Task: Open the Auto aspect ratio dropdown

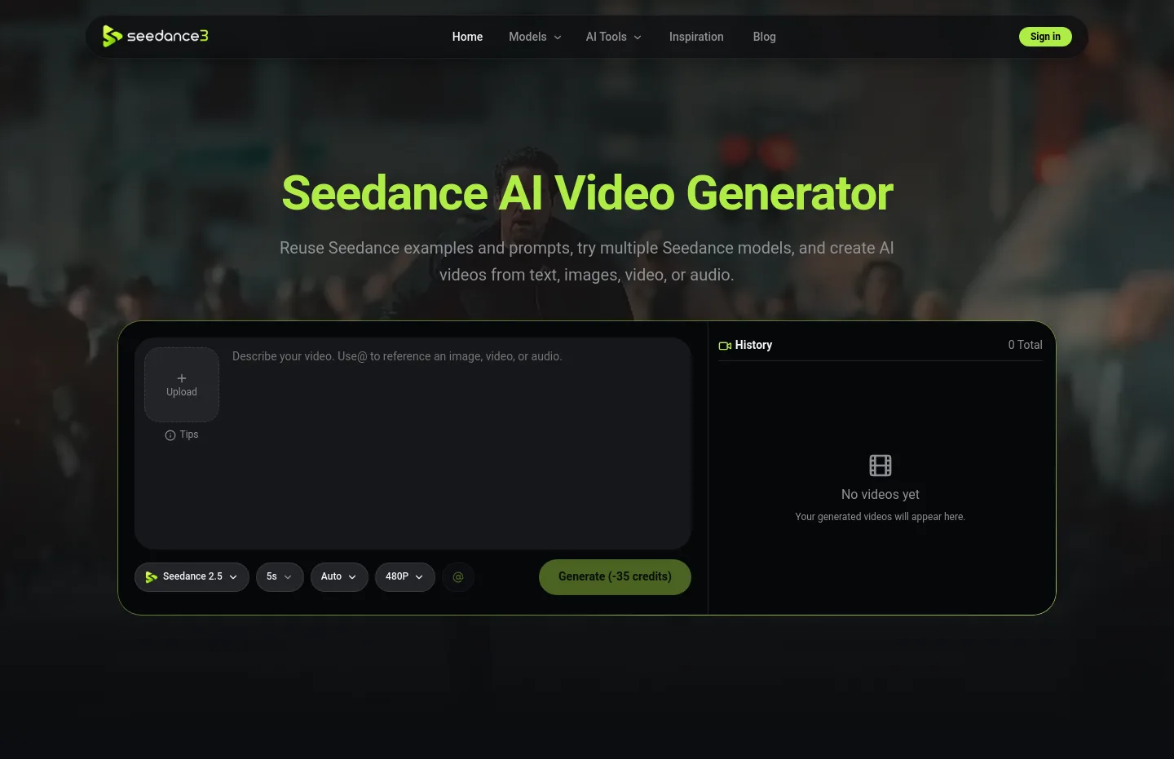Action: click(339, 577)
